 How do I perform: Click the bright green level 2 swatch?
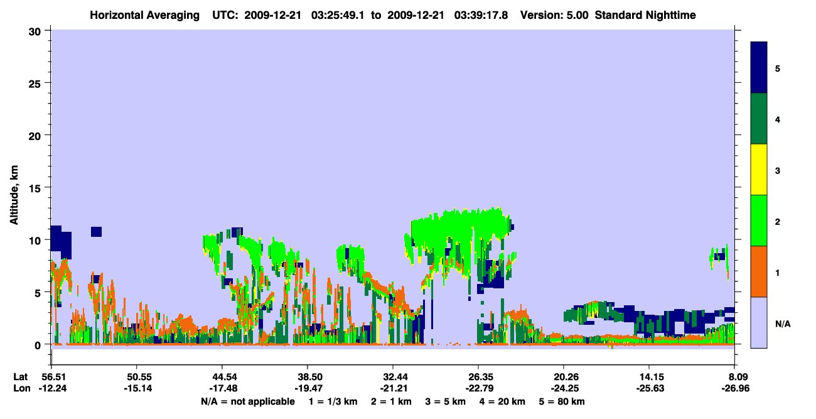(x=759, y=220)
